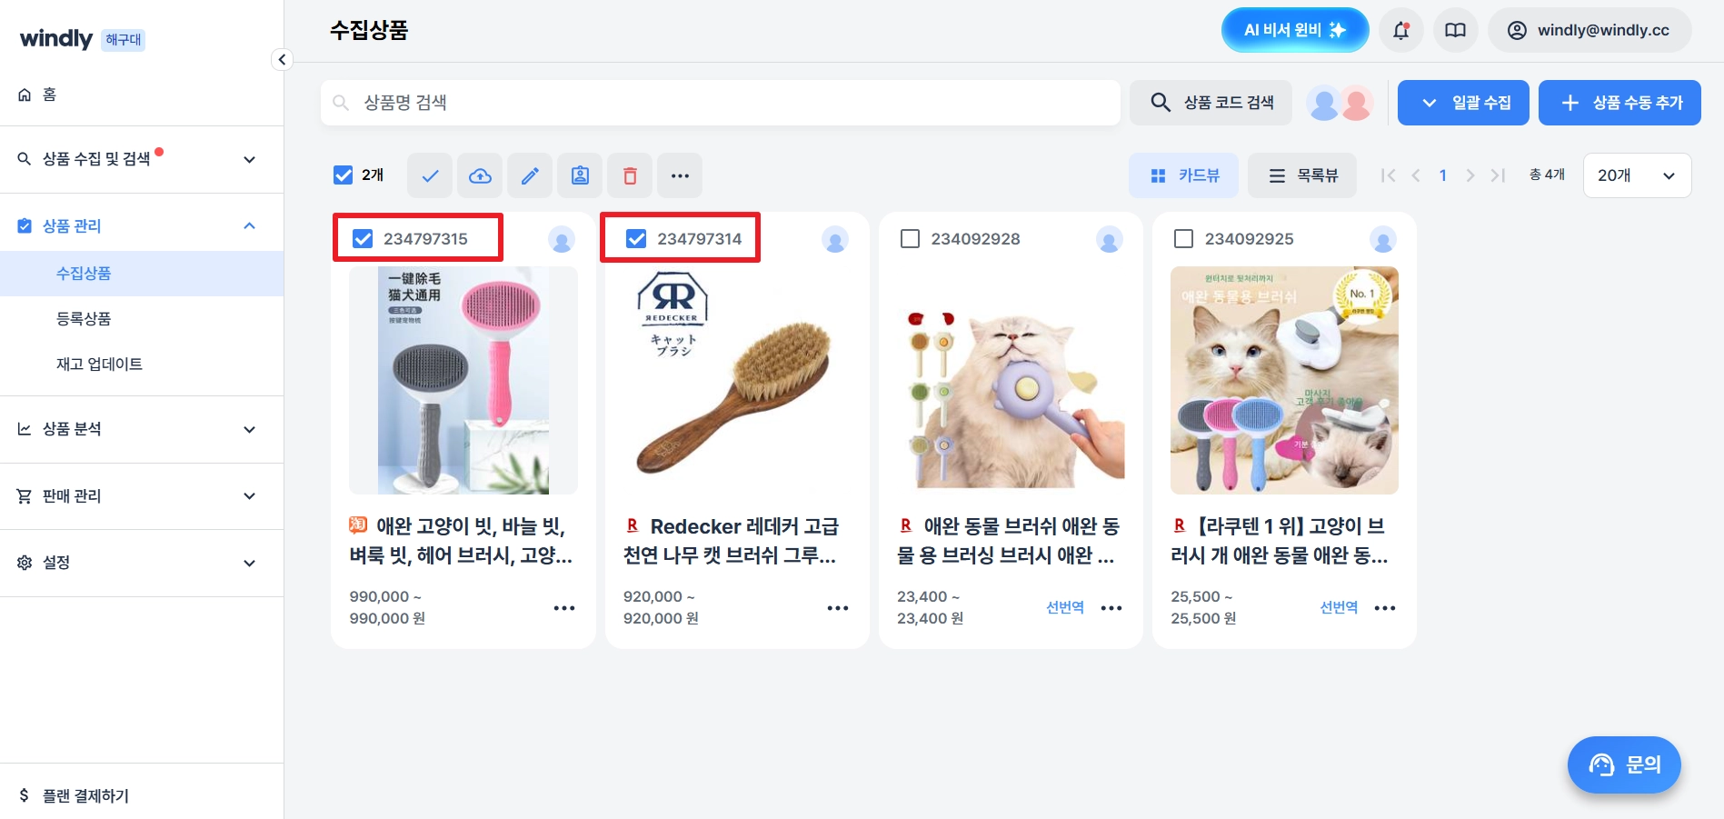Click the red trash delete icon
The height and width of the screenshot is (819, 1724).
[x=630, y=175]
